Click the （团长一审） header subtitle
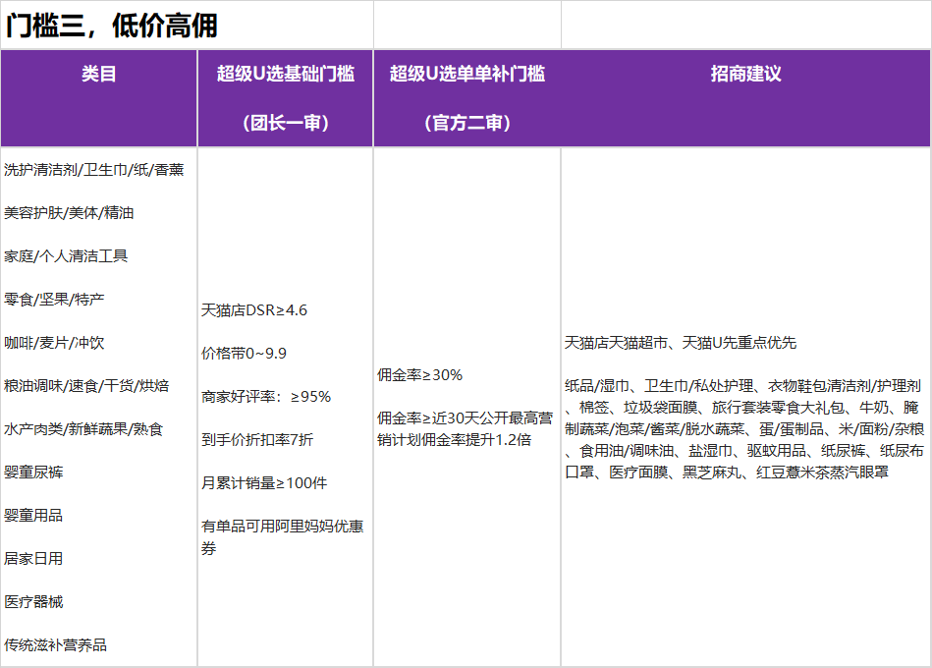This screenshot has height=668, width=932. click(x=286, y=123)
